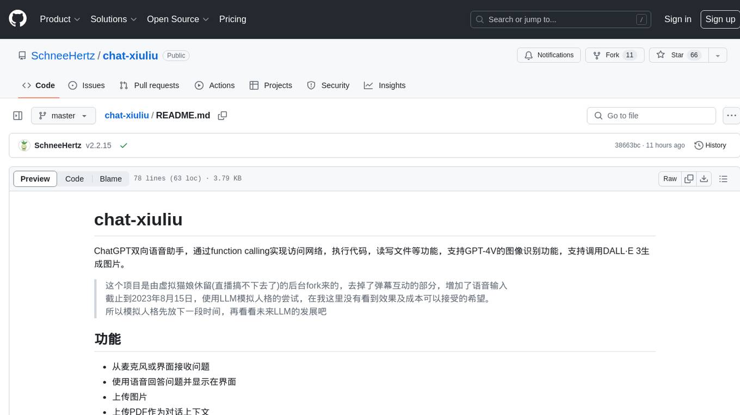Open the v2.2.15 commit message

98,146
